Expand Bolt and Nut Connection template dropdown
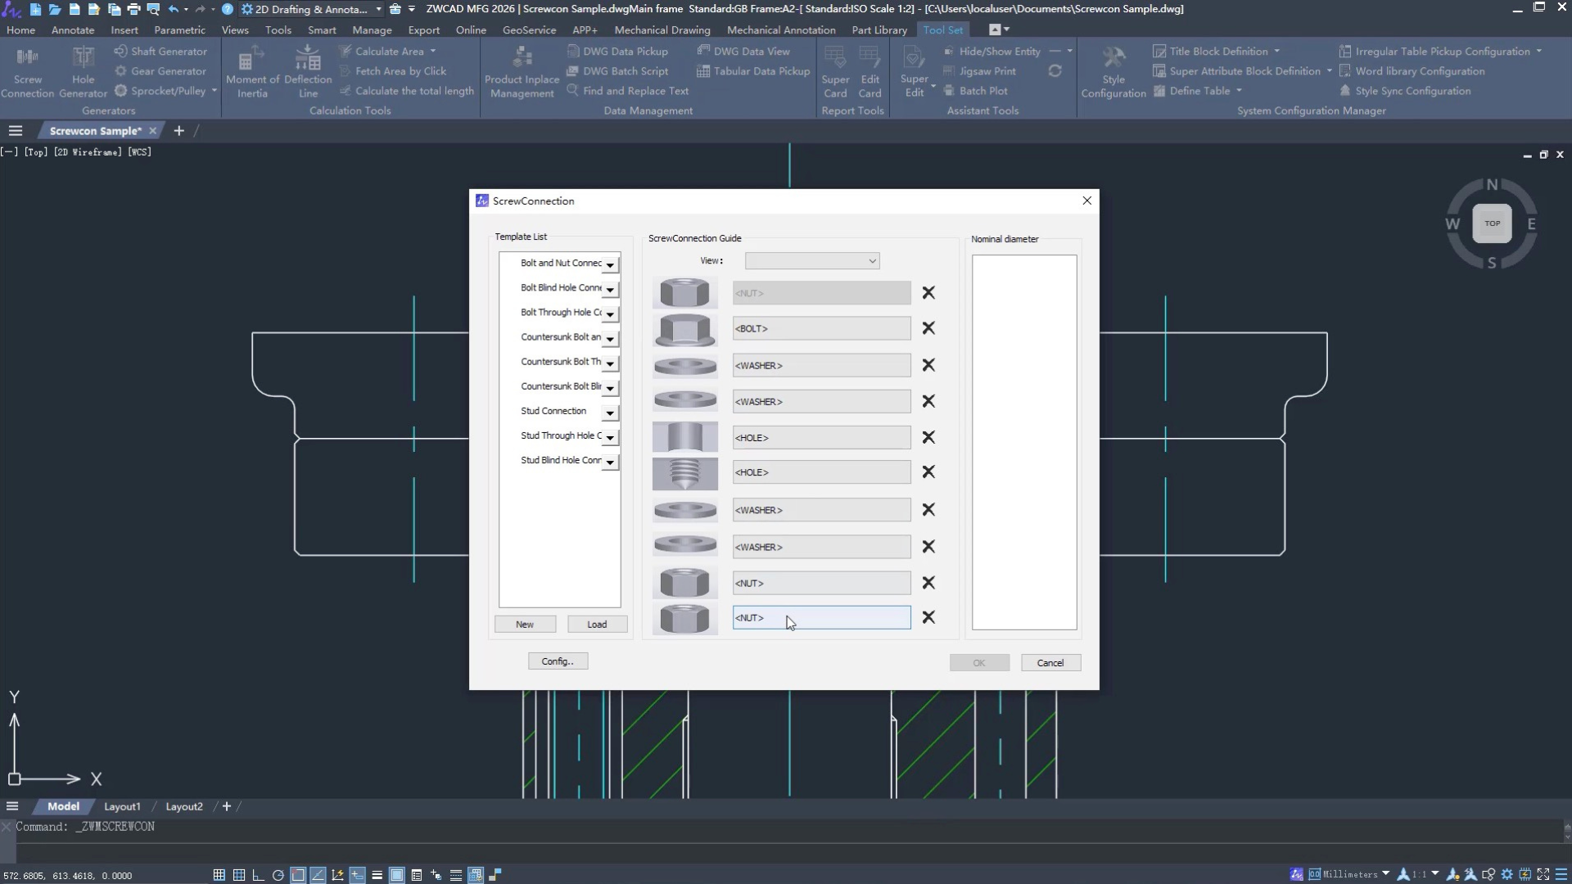 [610, 264]
